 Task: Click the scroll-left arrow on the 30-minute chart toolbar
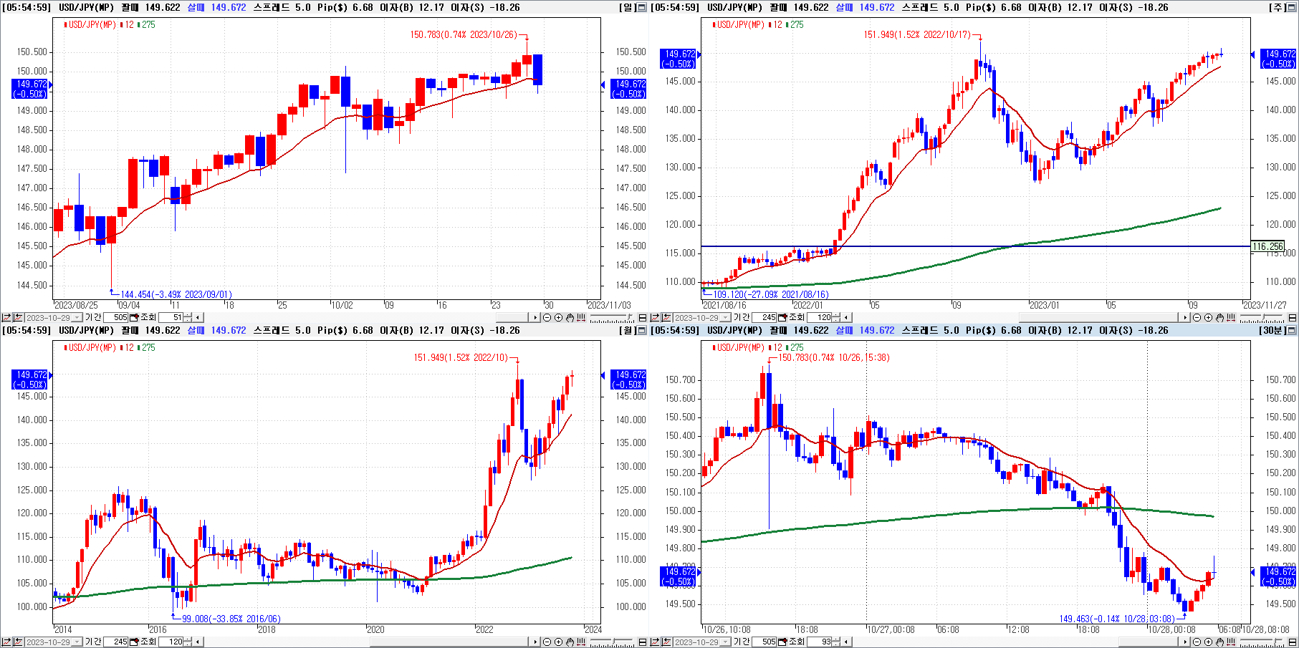[846, 642]
